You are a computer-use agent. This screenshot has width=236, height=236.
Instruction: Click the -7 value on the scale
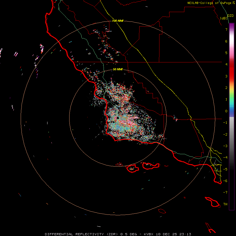225,192
